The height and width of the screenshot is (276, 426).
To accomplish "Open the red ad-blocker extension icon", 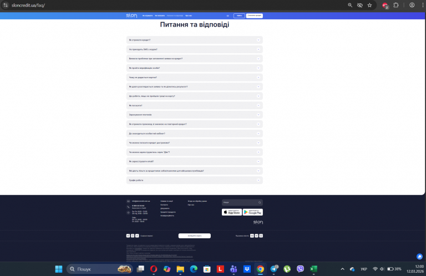I will 385,5.
